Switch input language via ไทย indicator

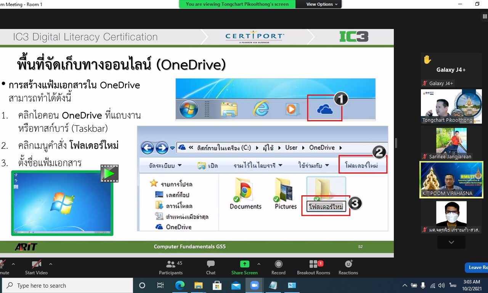click(x=453, y=285)
